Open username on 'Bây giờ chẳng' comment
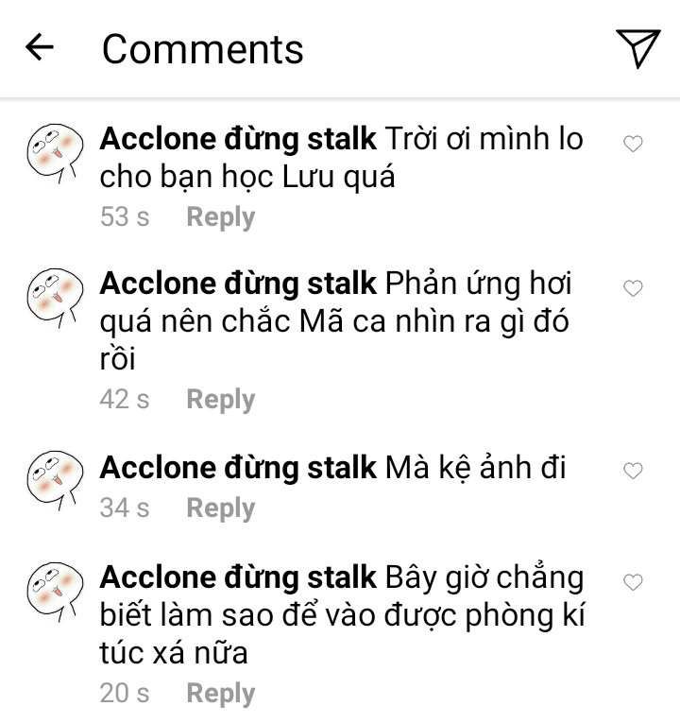Image resolution: width=680 pixels, height=723 pixels. pyautogui.click(x=238, y=577)
